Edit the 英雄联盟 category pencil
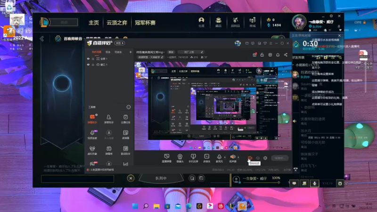Viewport: 377px width, 212px height. [x=162, y=57]
